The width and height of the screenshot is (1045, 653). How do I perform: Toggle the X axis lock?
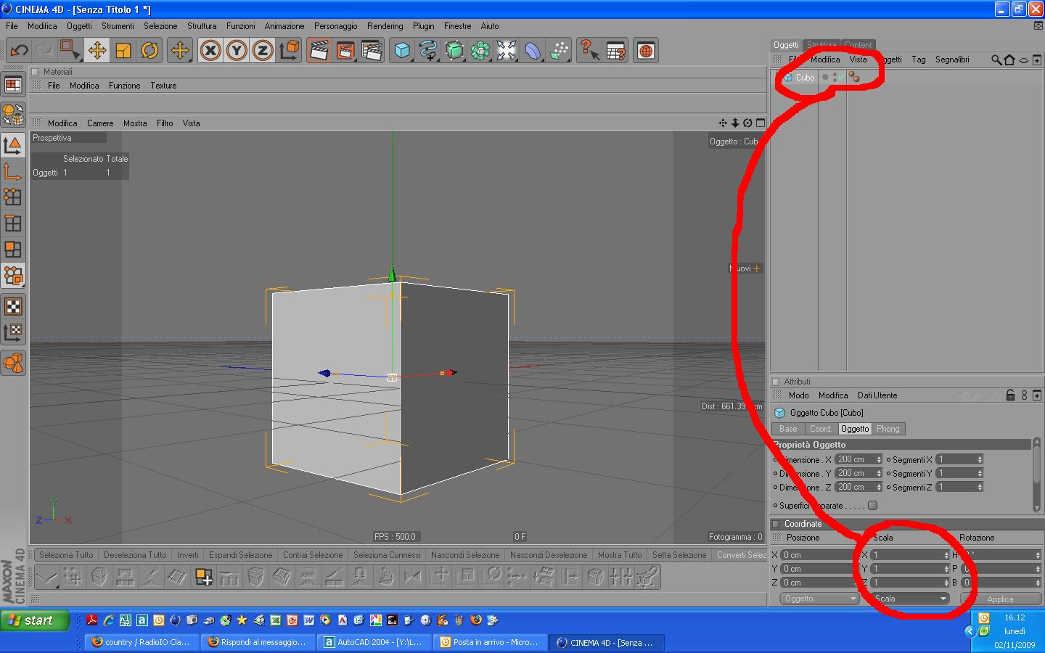click(210, 50)
